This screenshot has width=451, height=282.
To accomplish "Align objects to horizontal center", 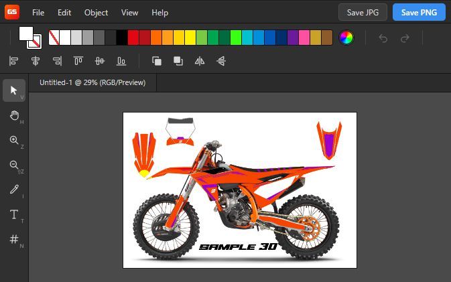I will (36, 61).
